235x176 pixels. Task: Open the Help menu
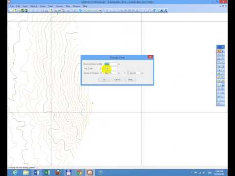pos(85,6)
